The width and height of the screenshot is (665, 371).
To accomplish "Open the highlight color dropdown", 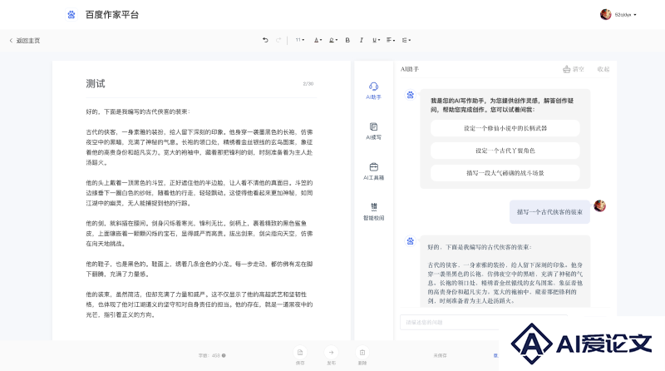I will (333, 40).
